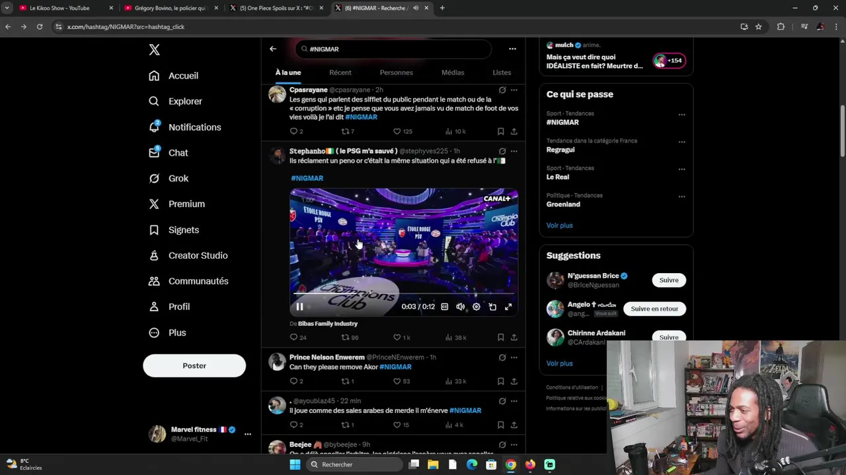Click the Poster button

coord(194,365)
